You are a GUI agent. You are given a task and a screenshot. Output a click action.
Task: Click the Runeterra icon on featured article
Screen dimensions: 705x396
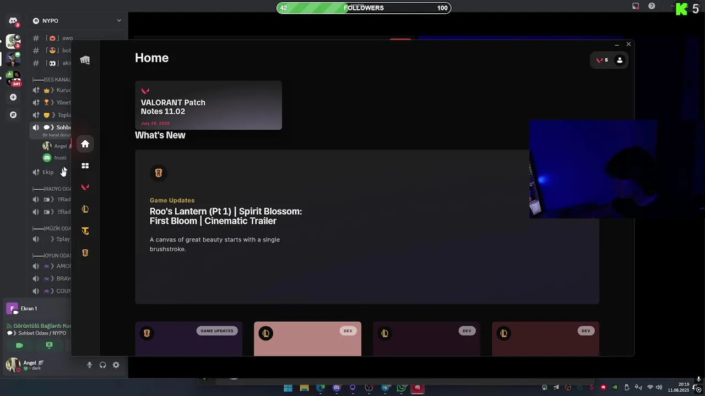click(158, 173)
